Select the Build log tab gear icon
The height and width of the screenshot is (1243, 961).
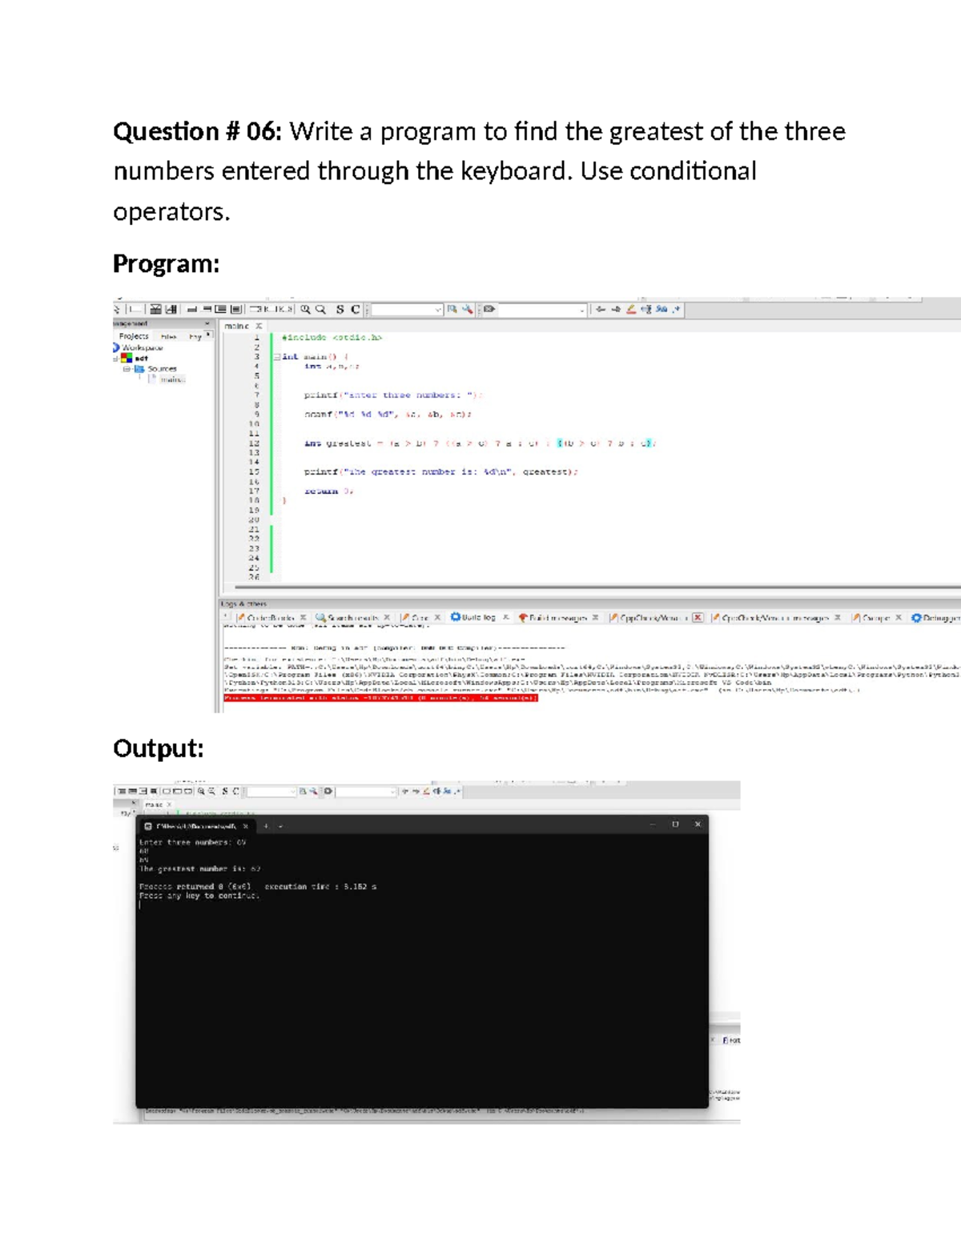pyautogui.click(x=457, y=617)
